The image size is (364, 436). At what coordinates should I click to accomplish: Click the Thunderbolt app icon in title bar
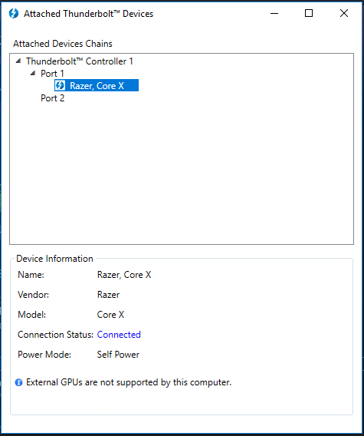click(13, 13)
